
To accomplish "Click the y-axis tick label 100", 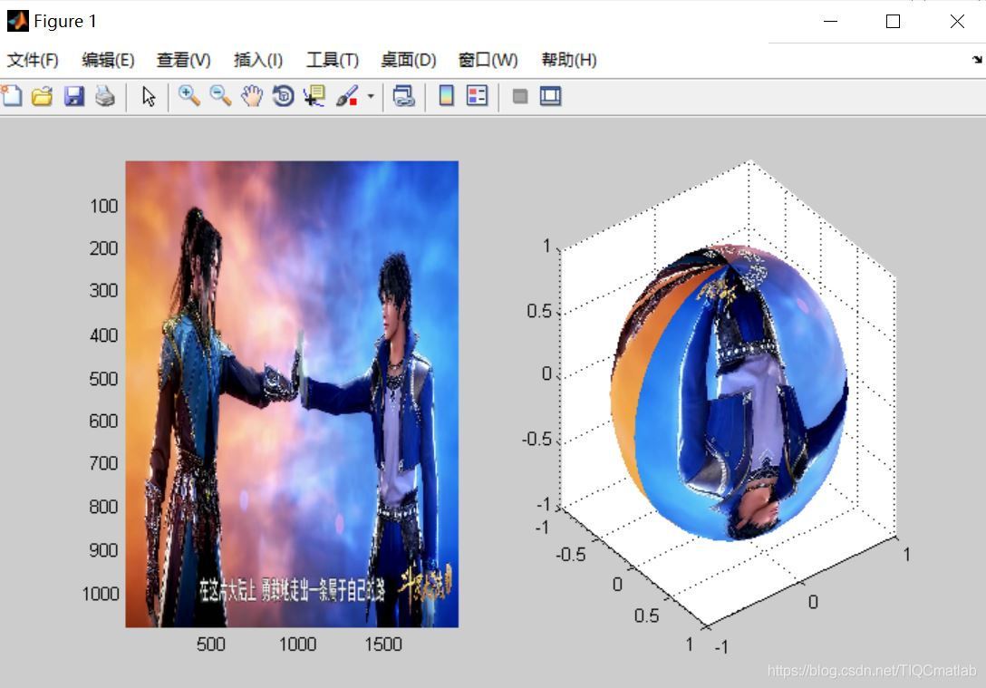I will point(103,207).
